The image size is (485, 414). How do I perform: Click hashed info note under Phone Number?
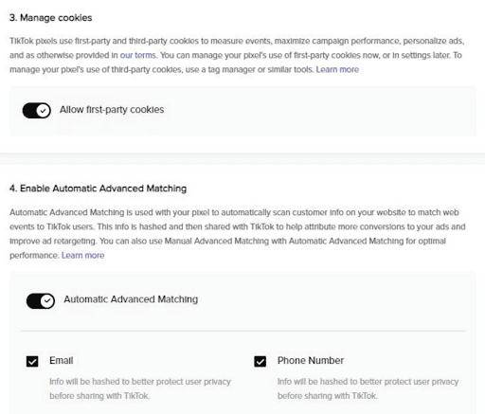(x=368, y=388)
